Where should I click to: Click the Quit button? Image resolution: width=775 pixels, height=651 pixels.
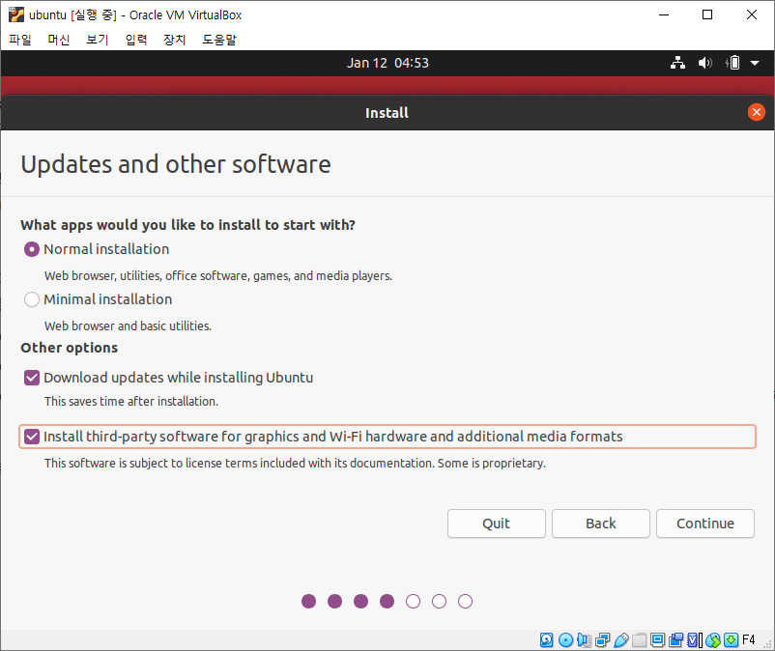point(497,524)
